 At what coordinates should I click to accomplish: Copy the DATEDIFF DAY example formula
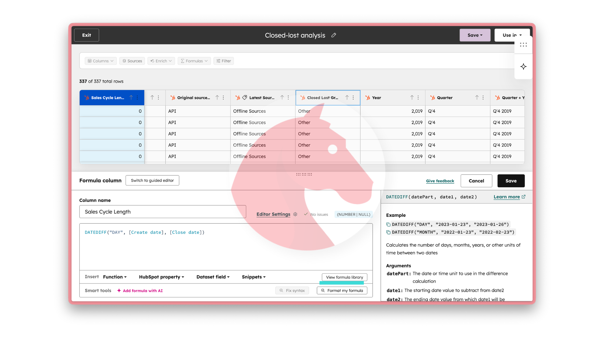[388, 225]
